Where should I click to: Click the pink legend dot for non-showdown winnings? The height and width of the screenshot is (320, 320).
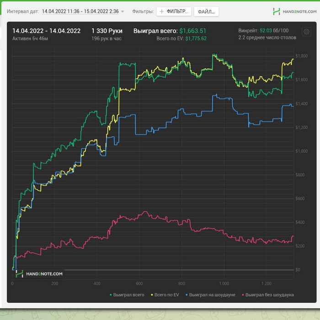[x=243, y=295]
